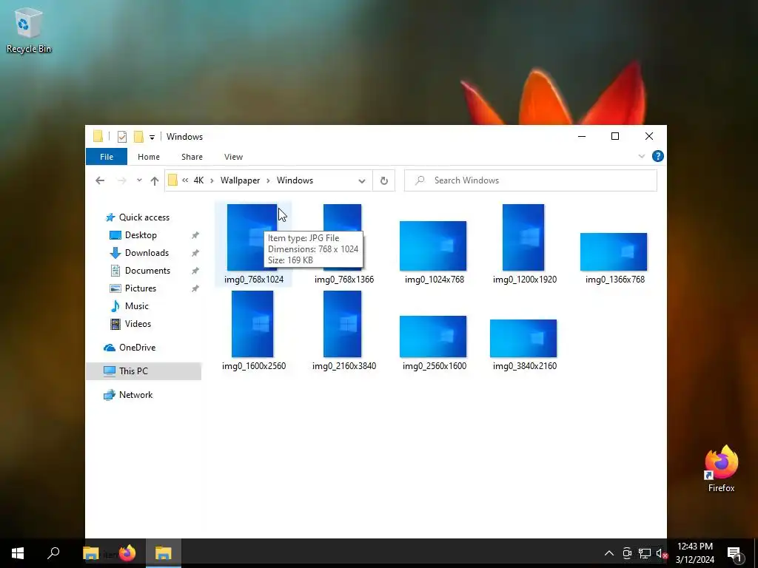Select the img0_1600x2560 thumbnail
Screen dimensions: 758x568
click(x=252, y=324)
